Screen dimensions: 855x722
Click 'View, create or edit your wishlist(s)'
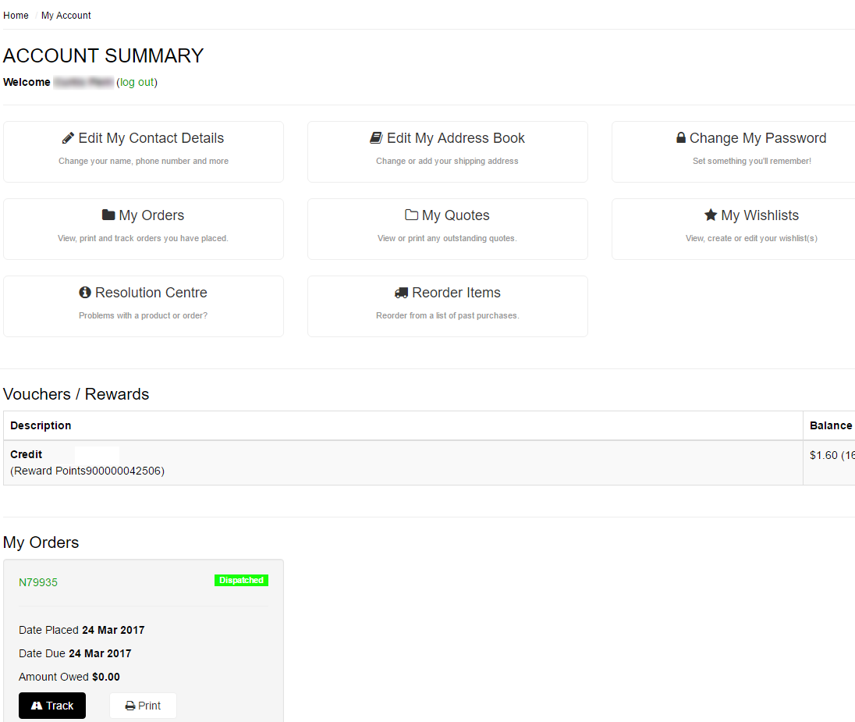tap(751, 239)
